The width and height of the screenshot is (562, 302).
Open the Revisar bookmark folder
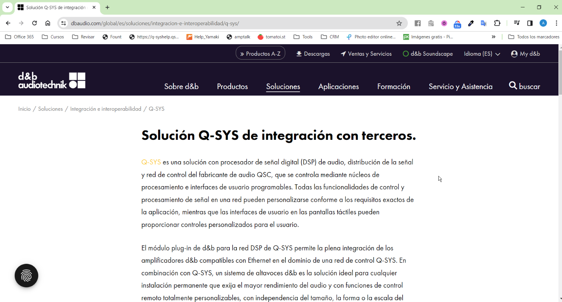click(x=83, y=37)
